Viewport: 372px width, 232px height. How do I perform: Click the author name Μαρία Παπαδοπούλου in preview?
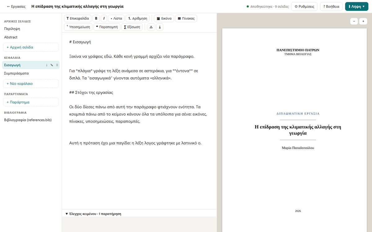[x=298, y=148]
